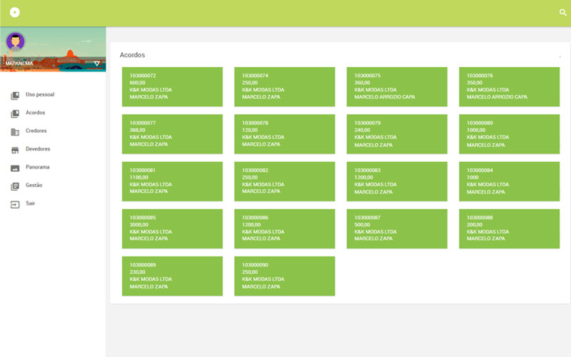Click the Uso pessoal sidebar icon
The height and width of the screenshot is (357, 571).
(x=15, y=95)
